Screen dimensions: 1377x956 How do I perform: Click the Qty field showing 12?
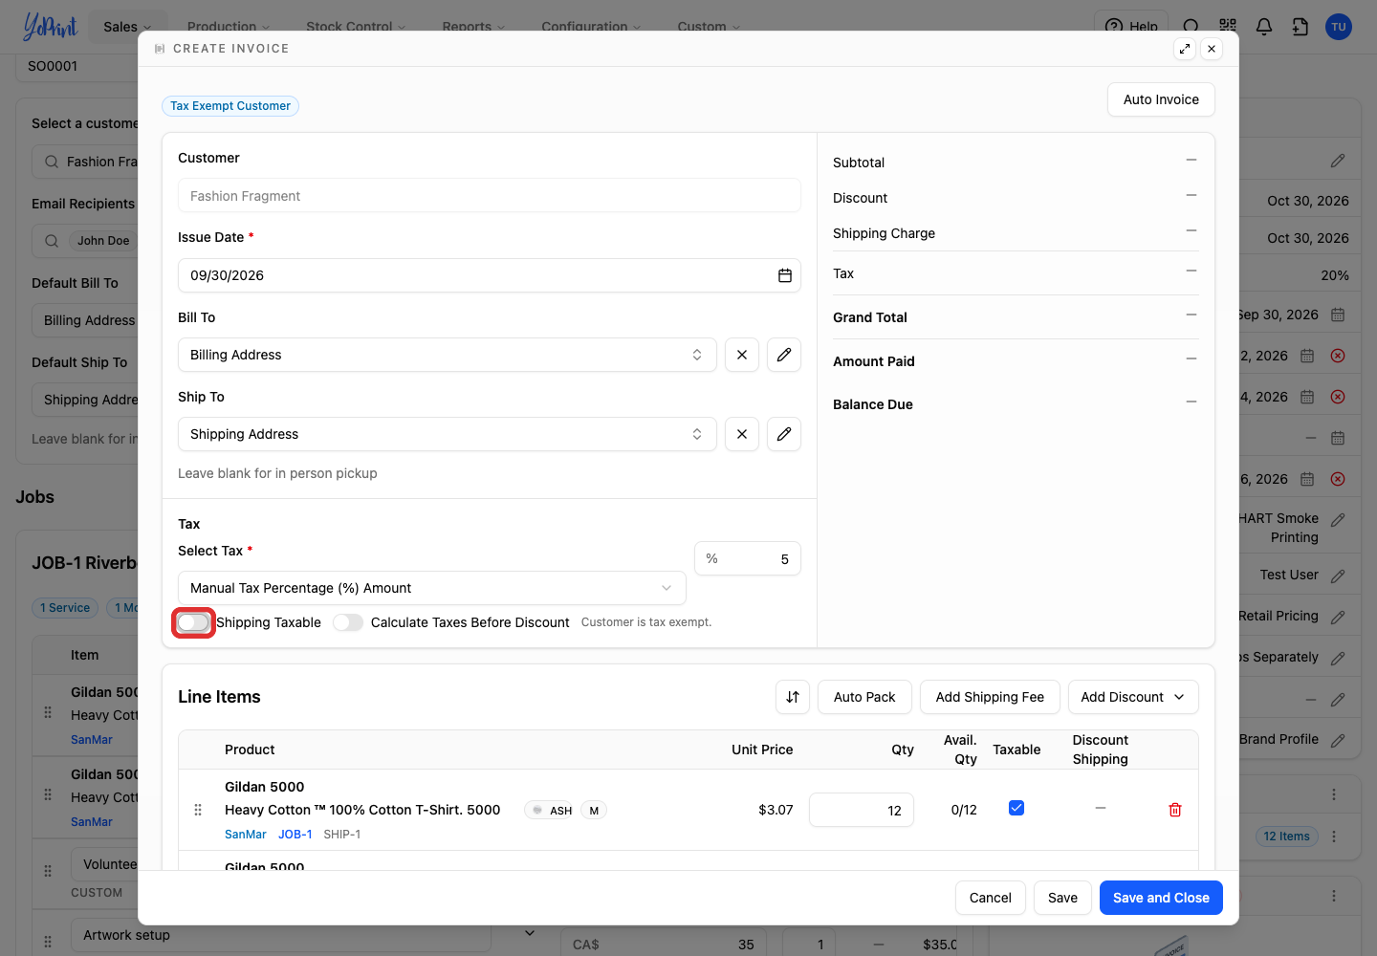click(862, 810)
